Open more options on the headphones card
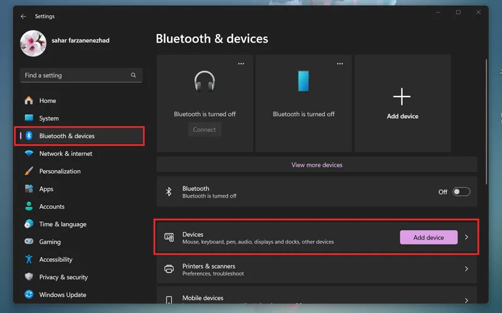502x313 pixels. pyautogui.click(x=241, y=64)
